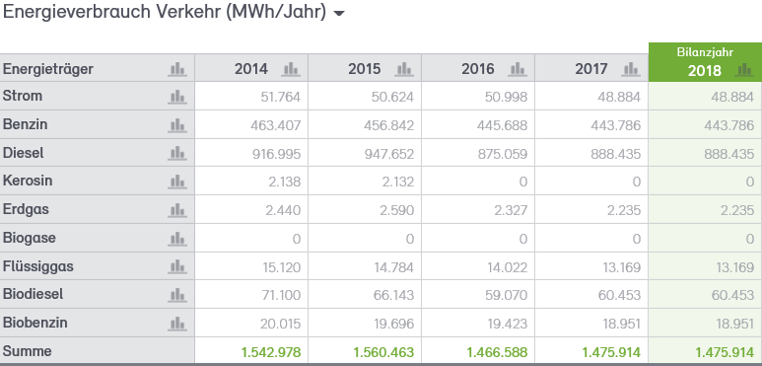The width and height of the screenshot is (762, 366).
Task: Select Erdgas 2014 value 2.440
Action: pyautogui.click(x=284, y=210)
